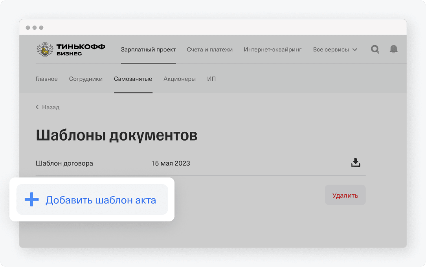
Task: Expand the Все сервисы dropdown
Action: 335,49
